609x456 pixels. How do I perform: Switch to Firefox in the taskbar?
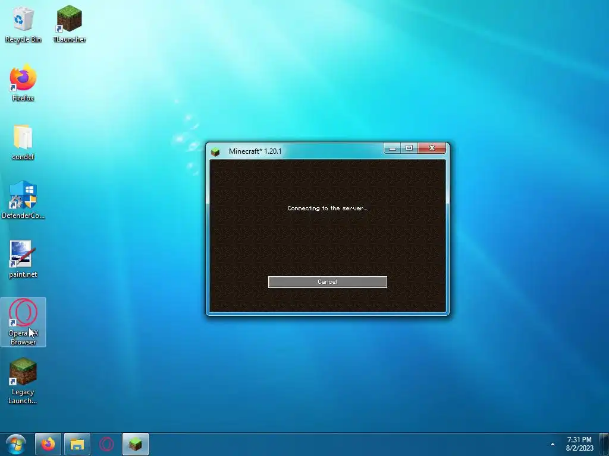tap(48, 444)
